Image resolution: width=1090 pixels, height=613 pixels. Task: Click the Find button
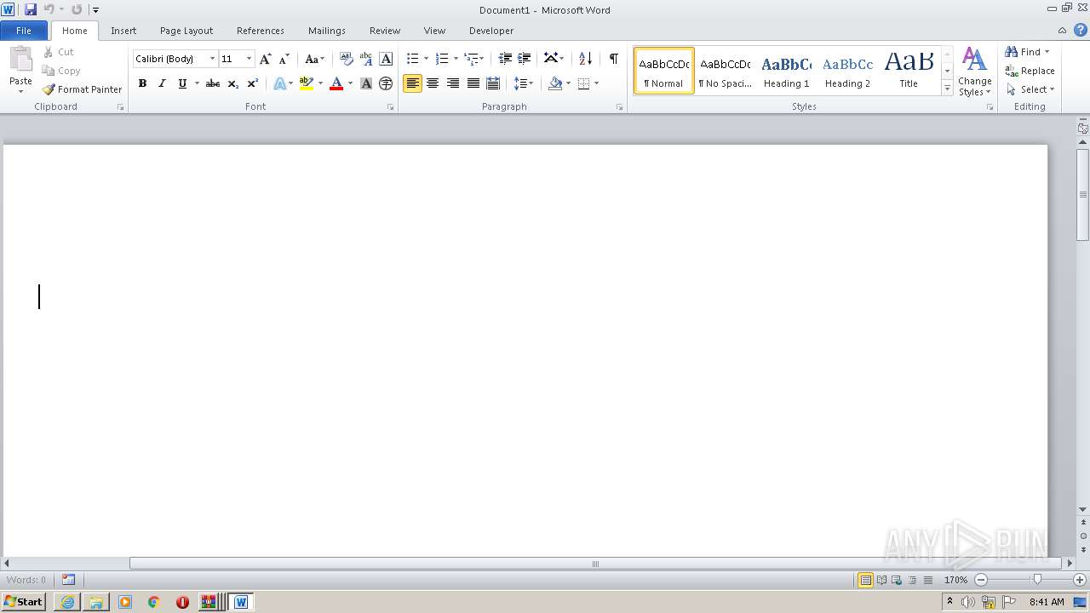(x=1027, y=52)
